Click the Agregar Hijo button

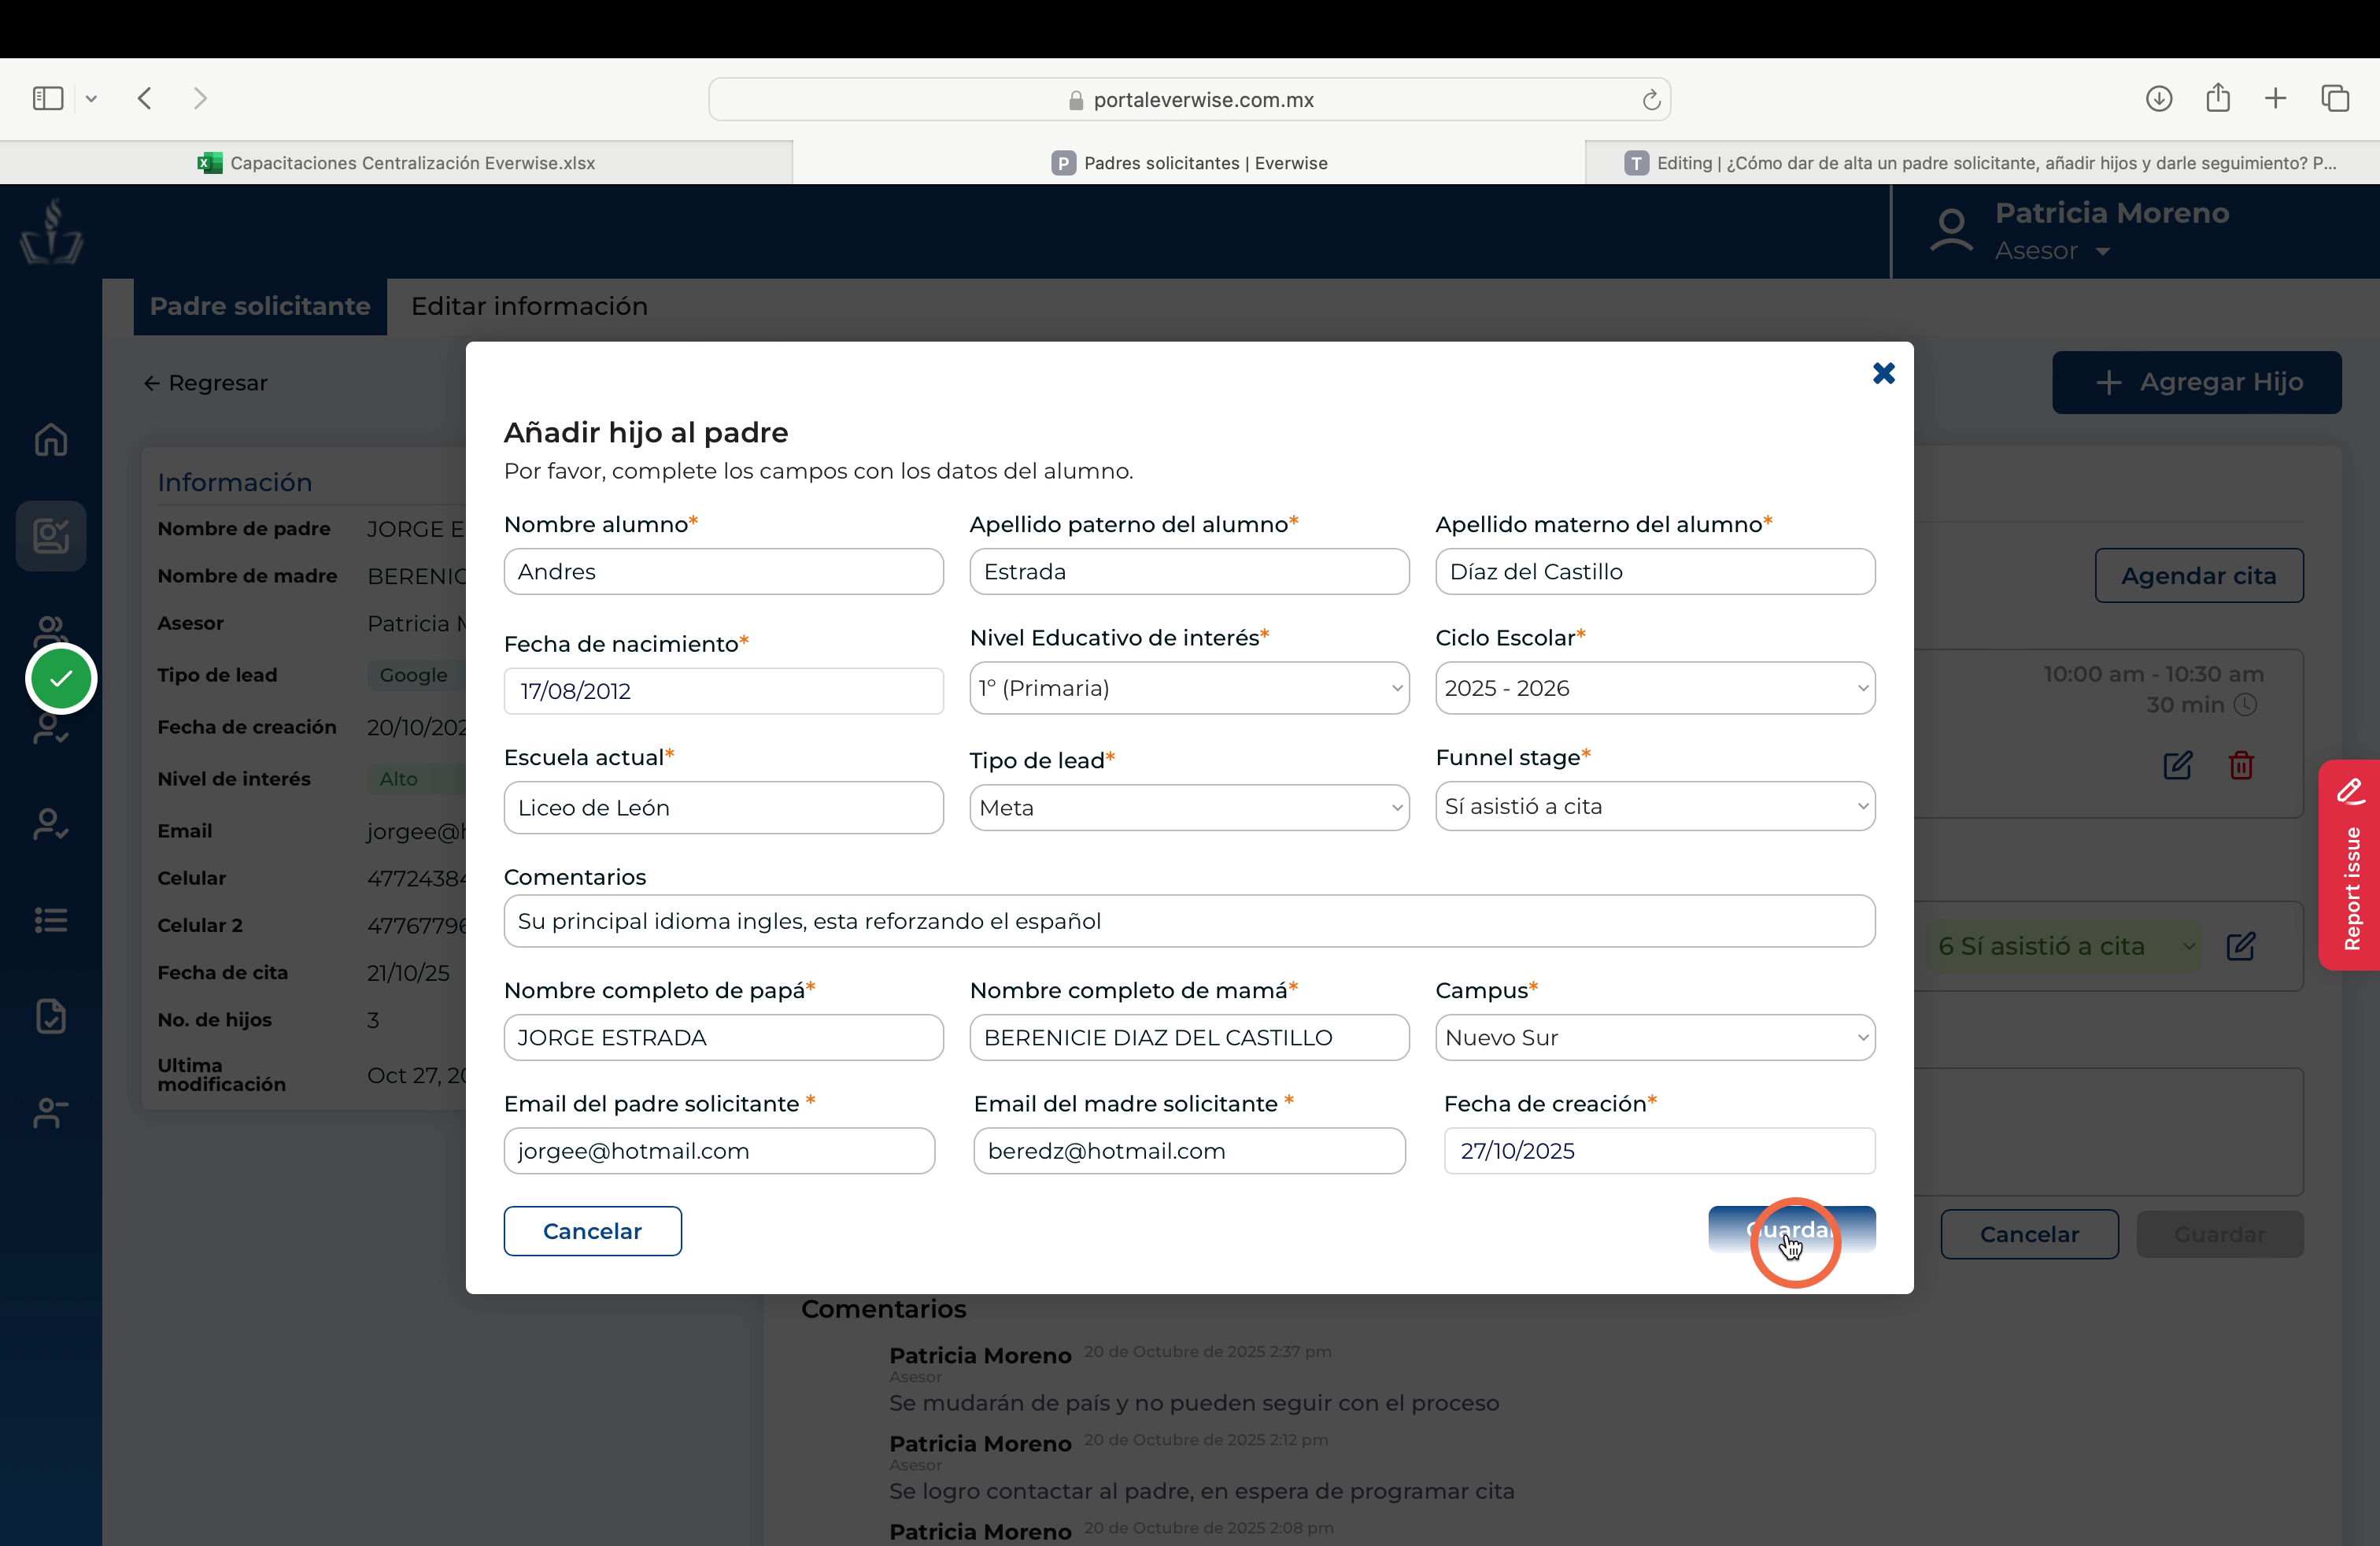pos(2197,382)
